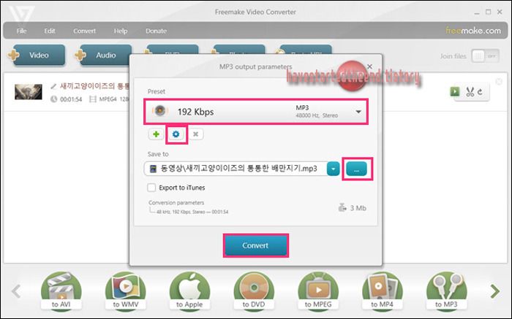Open the Convert menu
512x319 pixels.
coord(84,31)
